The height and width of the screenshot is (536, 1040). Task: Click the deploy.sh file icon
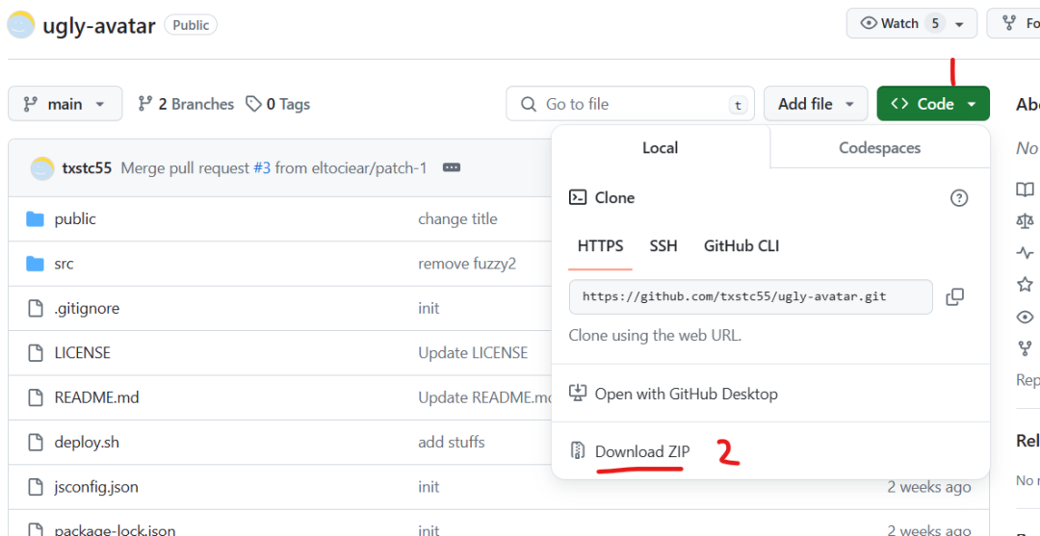pyautogui.click(x=36, y=443)
